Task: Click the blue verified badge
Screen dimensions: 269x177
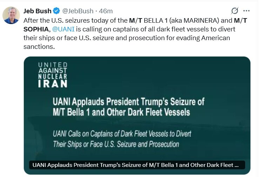Action: point(56,11)
